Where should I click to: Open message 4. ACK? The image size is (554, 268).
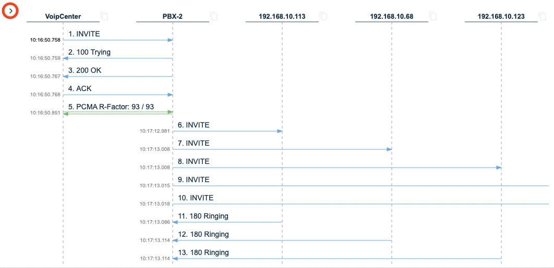click(80, 89)
